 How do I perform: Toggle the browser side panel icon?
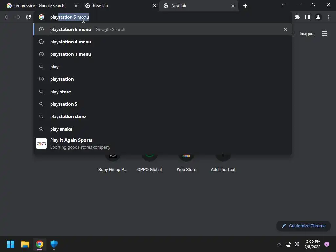click(308, 17)
